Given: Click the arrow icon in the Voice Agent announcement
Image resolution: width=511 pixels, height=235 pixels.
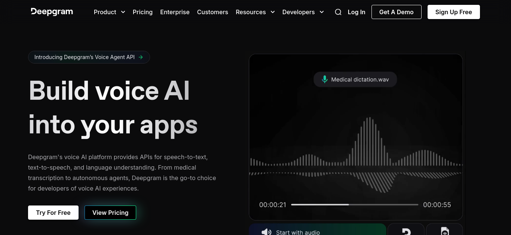Looking at the screenshot, I should (x=141, y=57).
